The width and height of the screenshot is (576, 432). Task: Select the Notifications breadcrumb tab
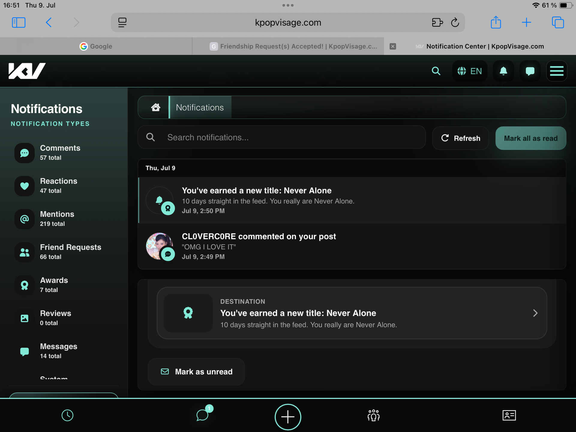(x=200, y=107)
